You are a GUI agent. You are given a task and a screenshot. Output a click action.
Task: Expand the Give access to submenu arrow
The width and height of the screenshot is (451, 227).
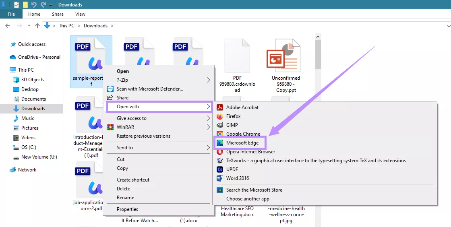[209, 118]
